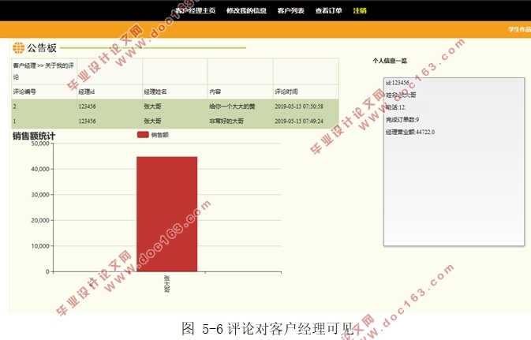Click the 公告板 heading text
Viewport: 531px width, 340px height.
pos(42,48)
